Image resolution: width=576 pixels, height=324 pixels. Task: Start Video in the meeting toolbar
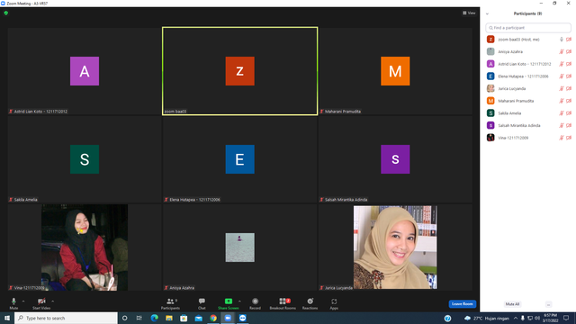[x=41, y=303]
